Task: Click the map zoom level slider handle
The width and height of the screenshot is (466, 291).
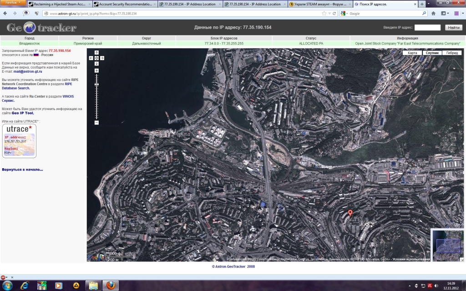Action: (x=96, y=85)
